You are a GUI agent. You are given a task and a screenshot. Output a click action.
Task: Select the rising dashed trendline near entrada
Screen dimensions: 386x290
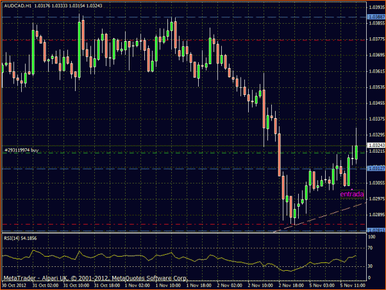tap(320, 217)
